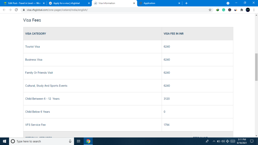Switch to the Edit Post WordPress tab
The image size is (258, 145).
pyautogui.click(x=24, y=3)
